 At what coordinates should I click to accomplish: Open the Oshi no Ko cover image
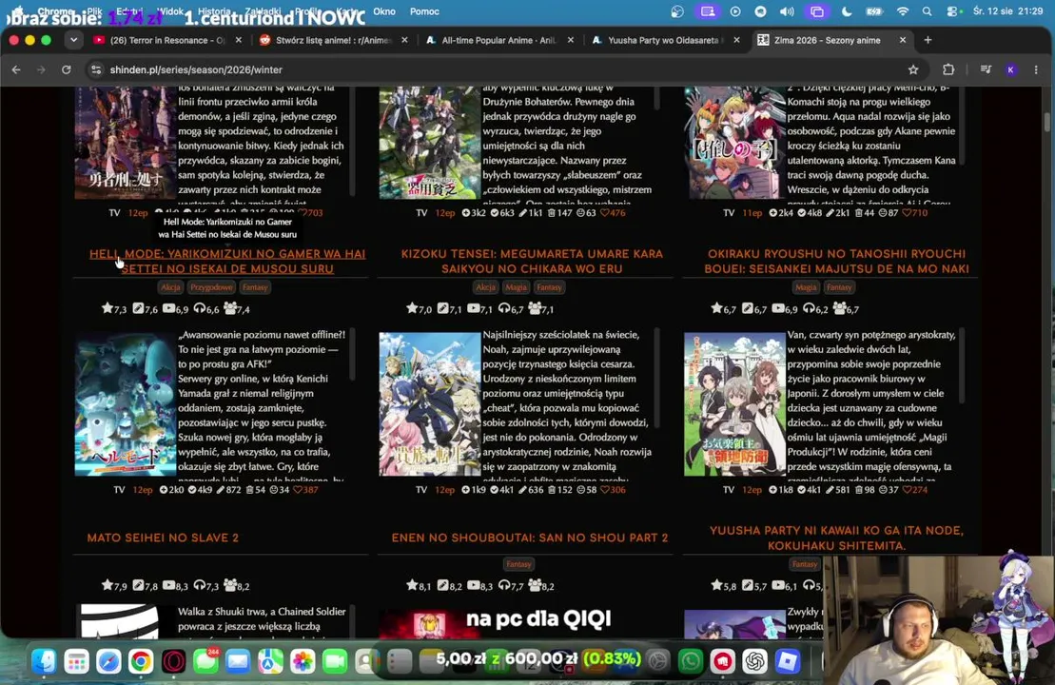point(734,143)
